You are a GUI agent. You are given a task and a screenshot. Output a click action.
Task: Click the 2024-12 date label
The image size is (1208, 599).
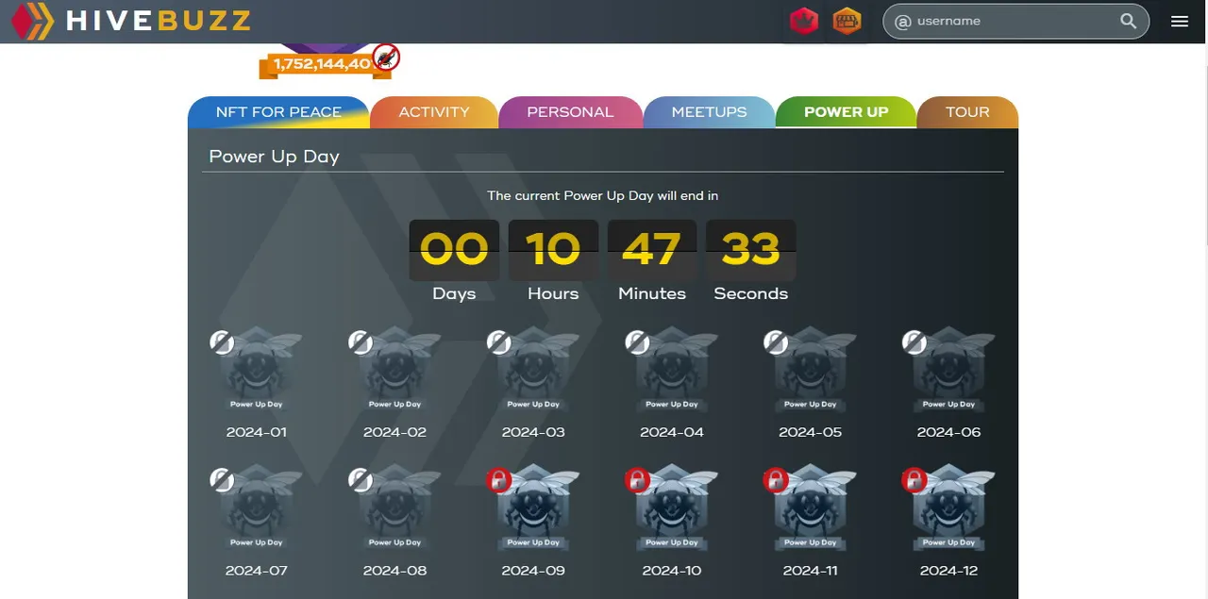click(949, 571)
